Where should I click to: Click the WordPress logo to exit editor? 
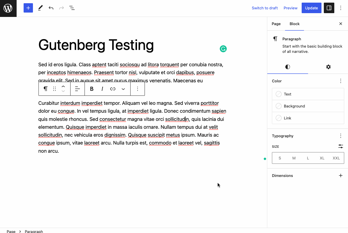point(8,8)
